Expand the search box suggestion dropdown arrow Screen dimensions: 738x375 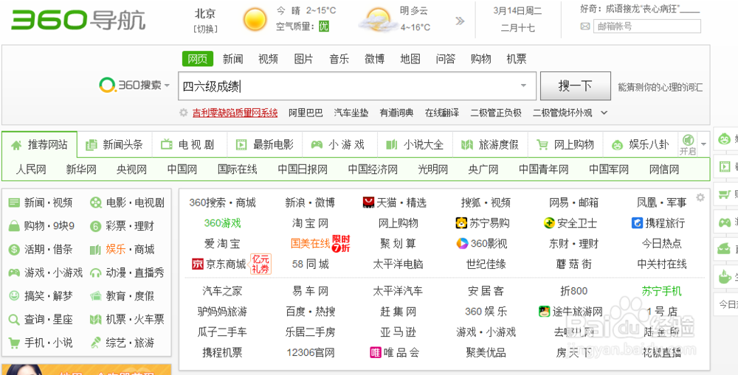point(523,85)
